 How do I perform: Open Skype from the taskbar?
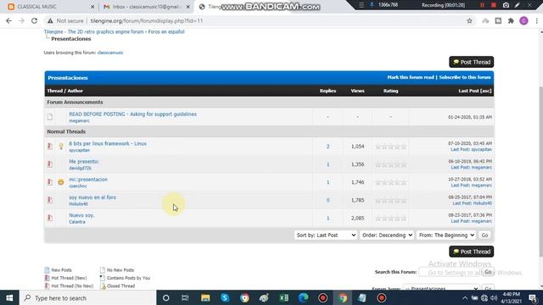(225, 297)
